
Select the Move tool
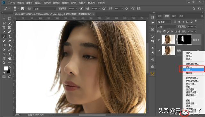point(4,19)
